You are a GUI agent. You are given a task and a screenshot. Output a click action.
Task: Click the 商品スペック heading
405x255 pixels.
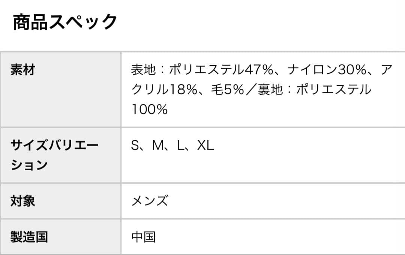coord(65,22)
